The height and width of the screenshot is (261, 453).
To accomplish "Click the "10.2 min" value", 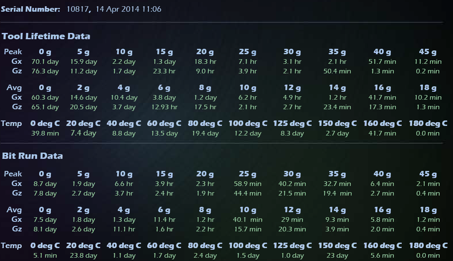I will (428, 98).
